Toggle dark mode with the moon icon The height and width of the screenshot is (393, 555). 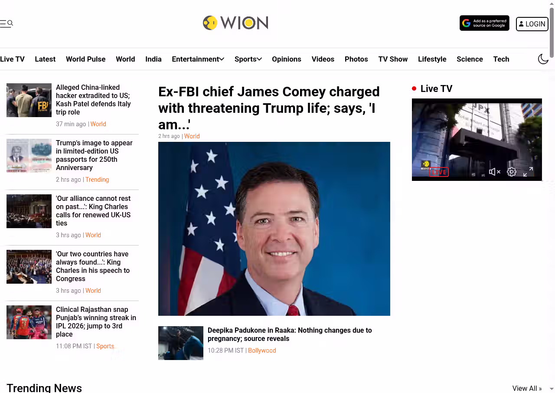click(543, 59)
